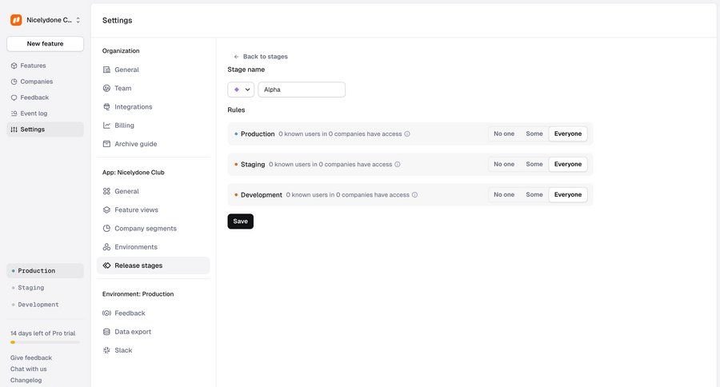Click the Slack logo icon
Screen dimensions: 720x387
tap(106, 350)
